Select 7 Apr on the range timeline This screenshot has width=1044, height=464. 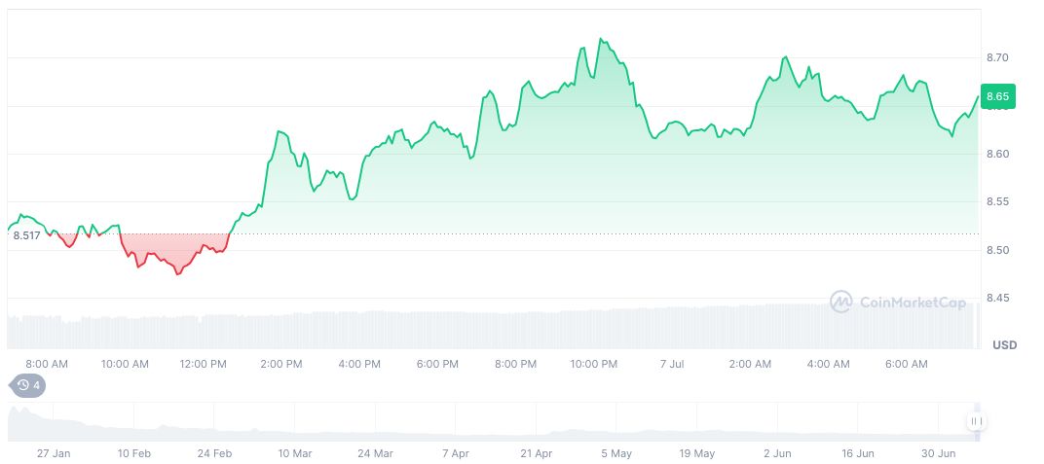(455, 453)
